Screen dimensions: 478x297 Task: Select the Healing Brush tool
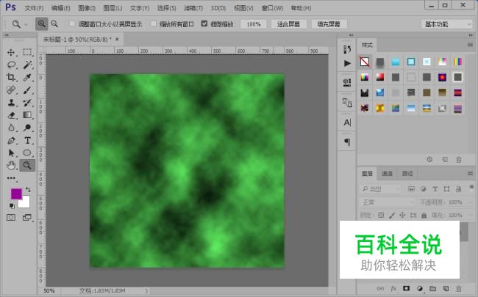(11, 90)
